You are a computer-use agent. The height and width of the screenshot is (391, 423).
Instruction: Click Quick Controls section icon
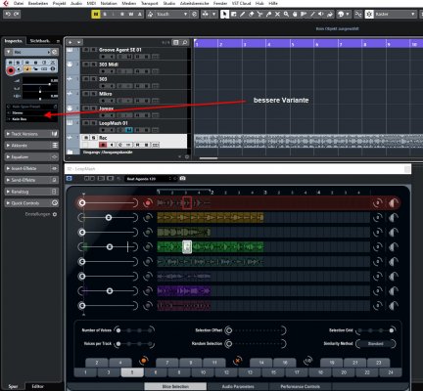[55, 203]
